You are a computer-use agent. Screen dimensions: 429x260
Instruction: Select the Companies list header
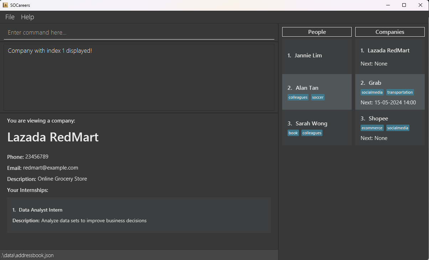pos(390,32)
